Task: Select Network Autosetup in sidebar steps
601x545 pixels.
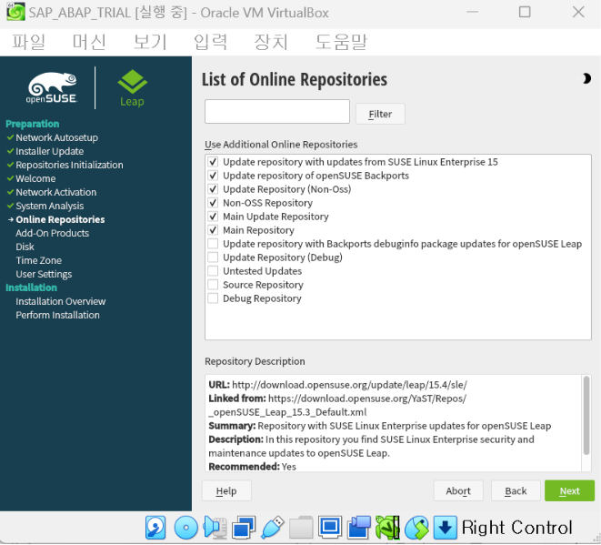Action: (56, 137)
